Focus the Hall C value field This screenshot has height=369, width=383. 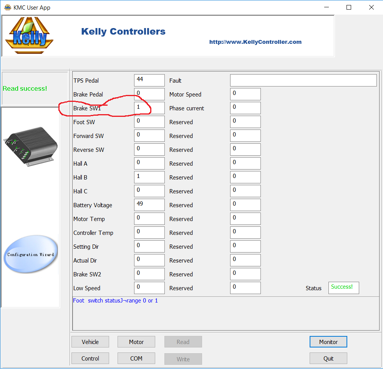[x=149, y=191]
